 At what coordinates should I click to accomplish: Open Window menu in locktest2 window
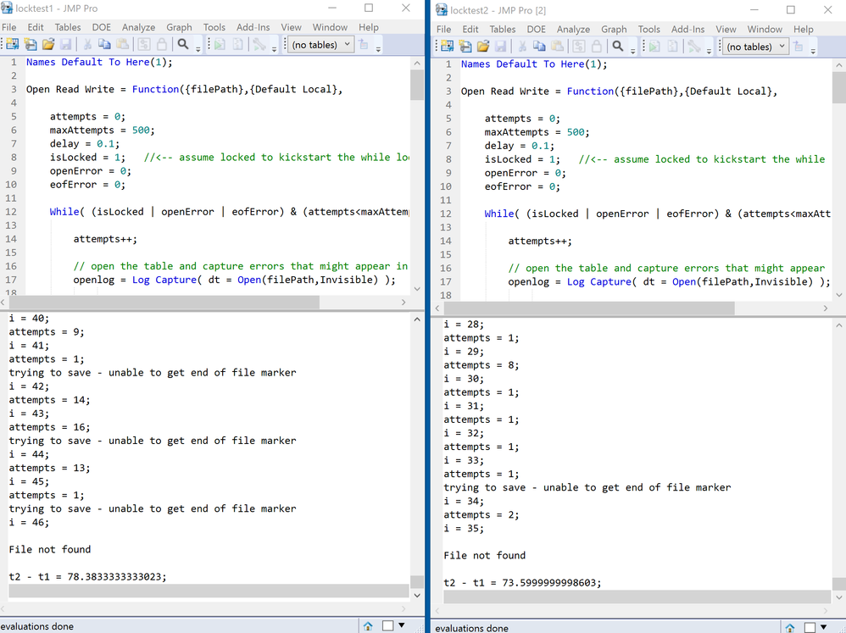coord(765,30)
